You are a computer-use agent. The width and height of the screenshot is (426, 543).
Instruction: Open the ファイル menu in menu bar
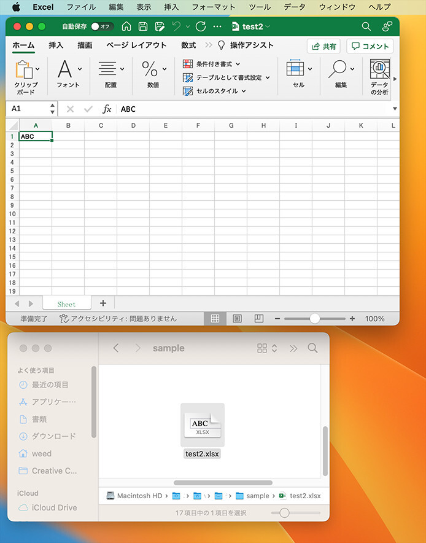tap(81, 7)
